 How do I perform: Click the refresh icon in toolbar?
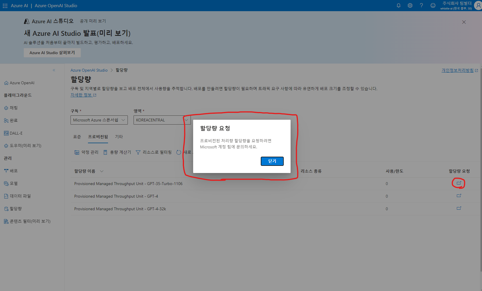click(179, 152)
